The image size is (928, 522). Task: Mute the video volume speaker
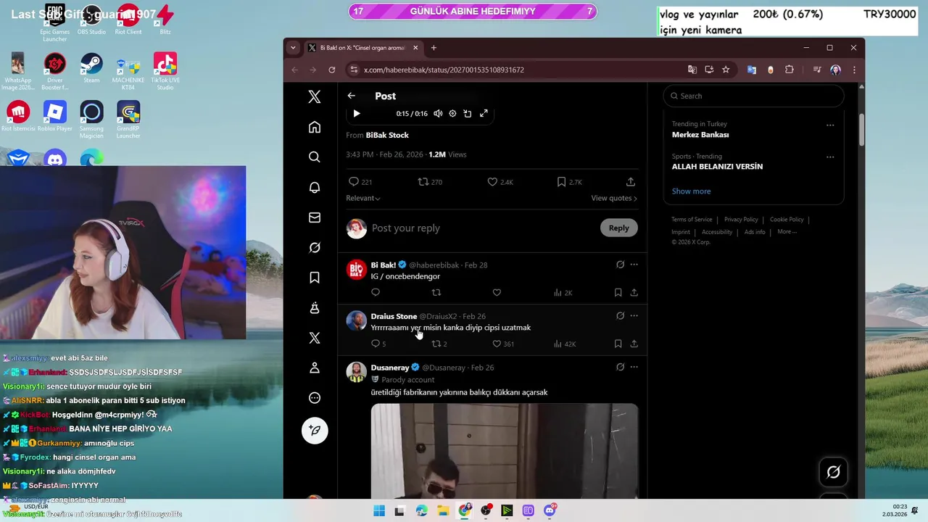tap(438, 113)
